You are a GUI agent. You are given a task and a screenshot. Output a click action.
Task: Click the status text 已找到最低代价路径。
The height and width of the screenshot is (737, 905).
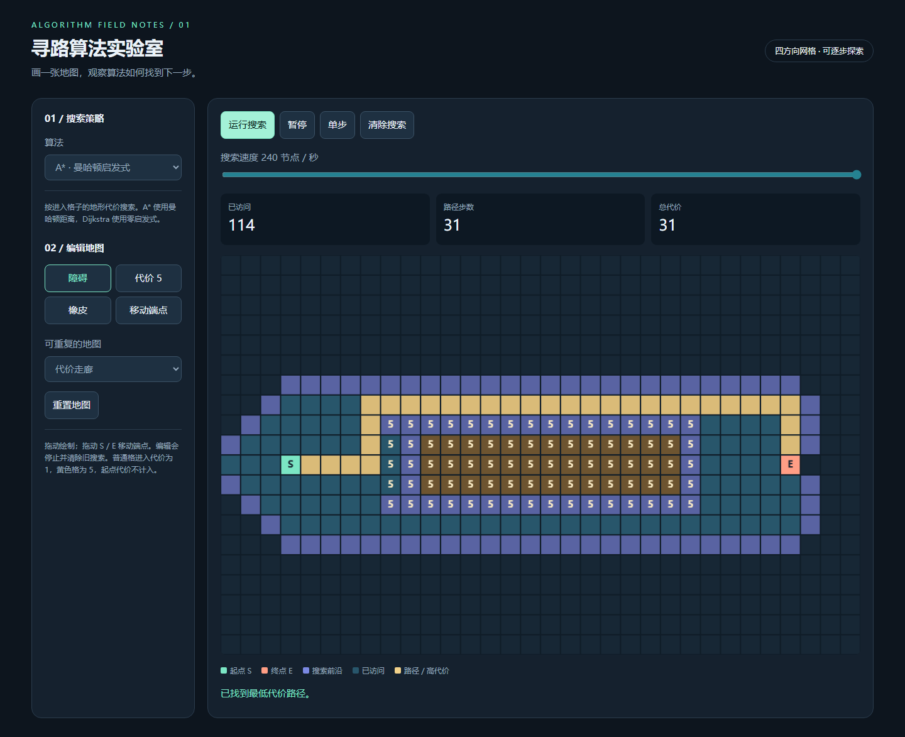click(x=267, y=694)
